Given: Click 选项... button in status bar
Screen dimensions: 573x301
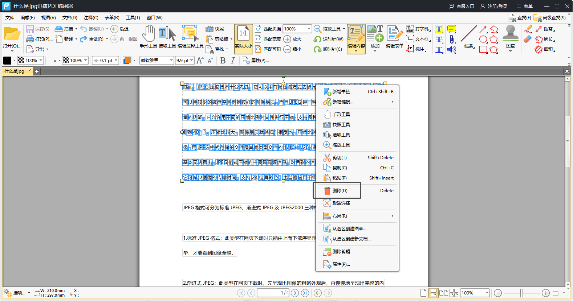Looking at the screenshot, I should [16, 293].
